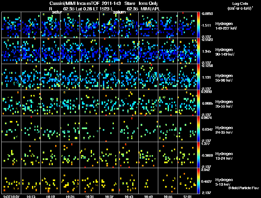This screenshot has width=261, height=198.
Task: Click the 'Hydrogen 90-149 keV' row label
Action: (225, 52)
